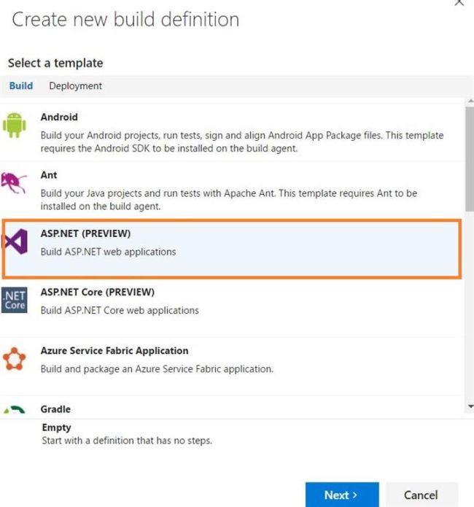Pick the ASP.NET Core (PREVIEW) template
The height and width of the screenshot is (507, 474).
98,292
